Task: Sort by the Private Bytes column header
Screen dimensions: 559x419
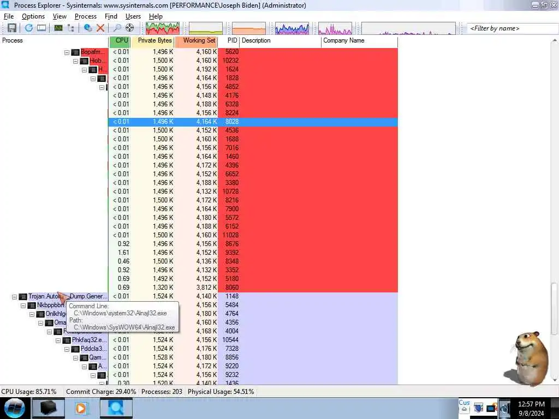Action: pyautogui.click(x=153, y=40)
